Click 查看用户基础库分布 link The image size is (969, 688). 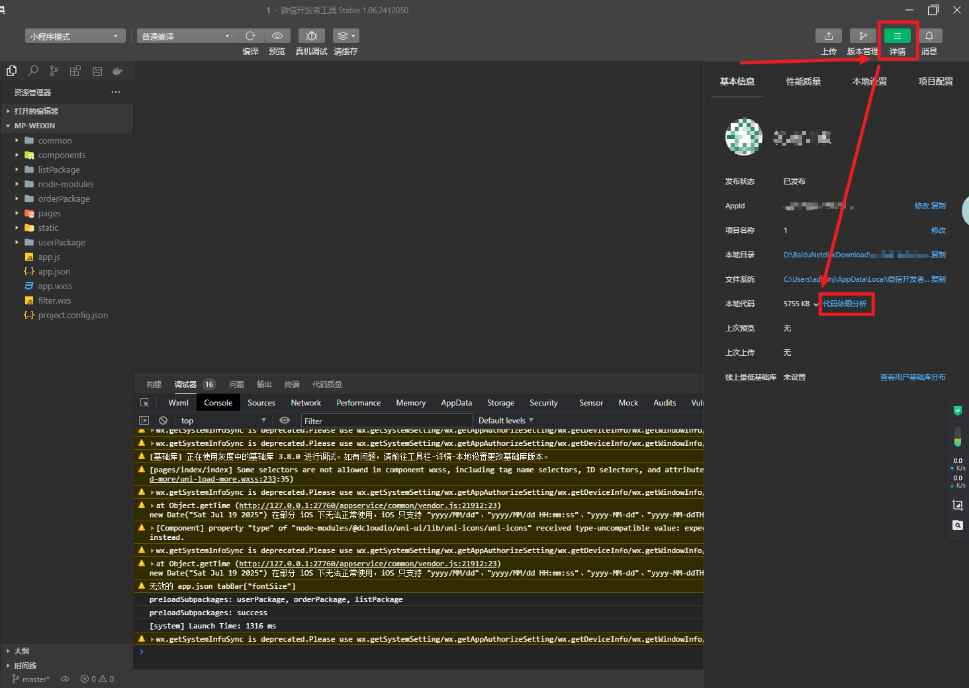pos(913,377)
